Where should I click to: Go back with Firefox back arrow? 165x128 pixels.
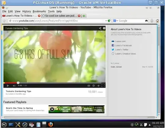(4, 21)
